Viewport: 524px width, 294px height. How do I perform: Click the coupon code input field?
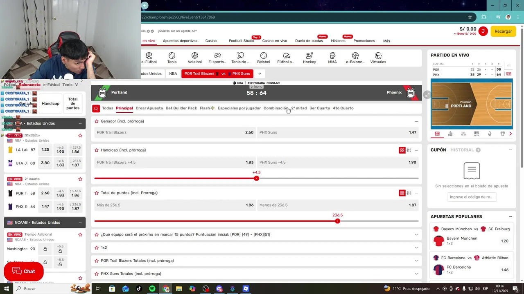(x=472, y=197)
